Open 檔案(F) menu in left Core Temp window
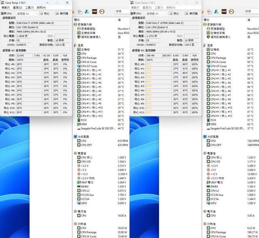This screenshot has height=238, width=259. coord(6,8)
